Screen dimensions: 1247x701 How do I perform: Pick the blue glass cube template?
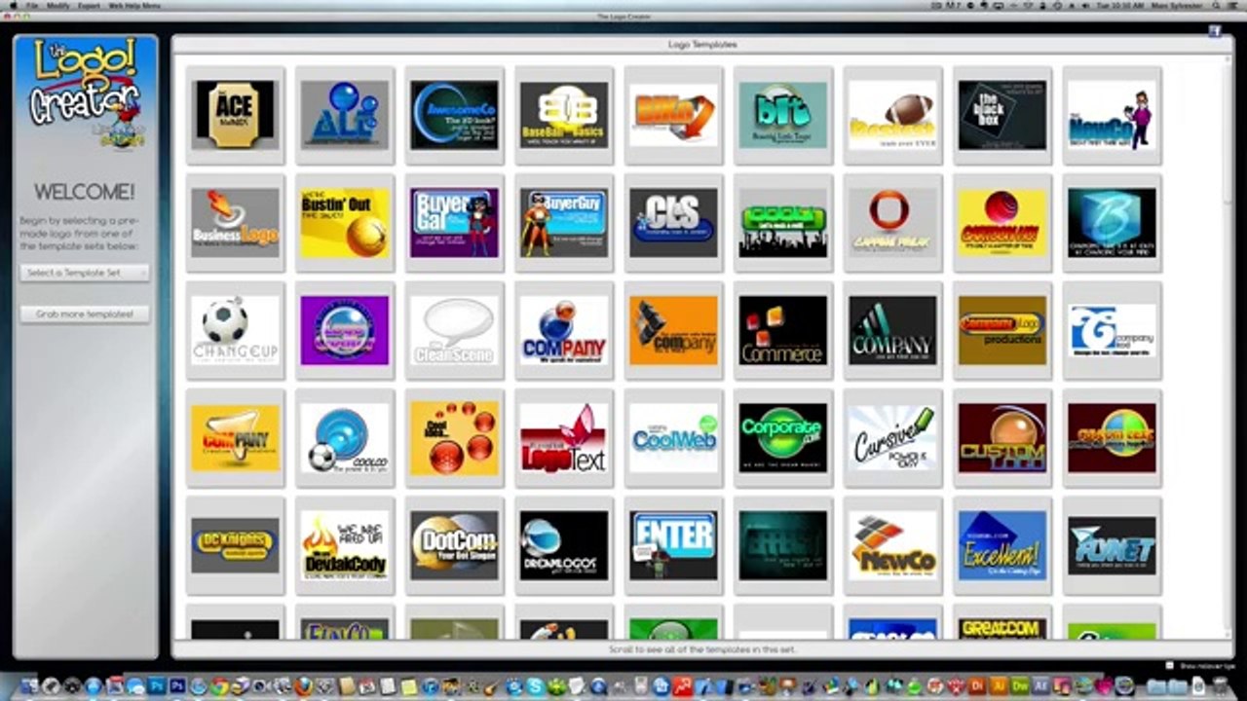click(x=1112, y=223)
